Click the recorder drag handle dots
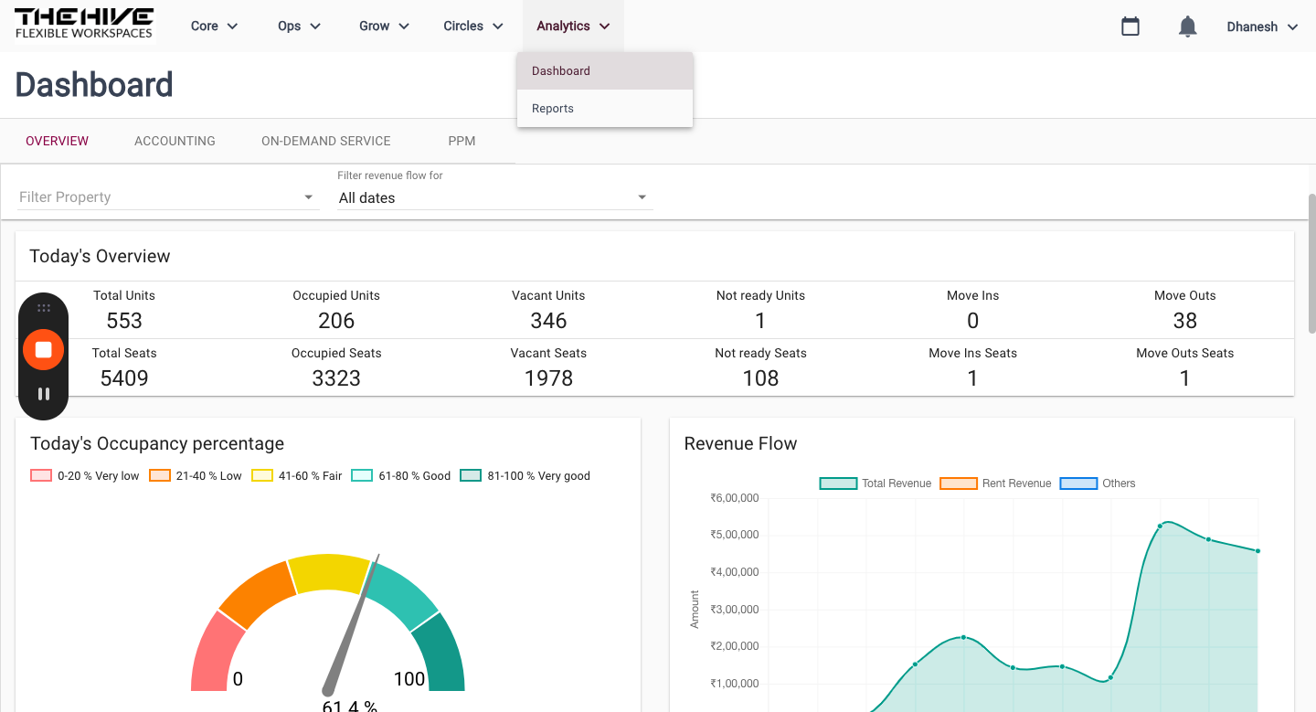1316x712 pixels. [x=43, y=309]
